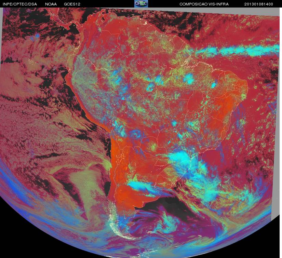Click the COMPOSICAO VIS-INFRA header text
The width and height of the screenshot is (282, 258).
point(204,4)
